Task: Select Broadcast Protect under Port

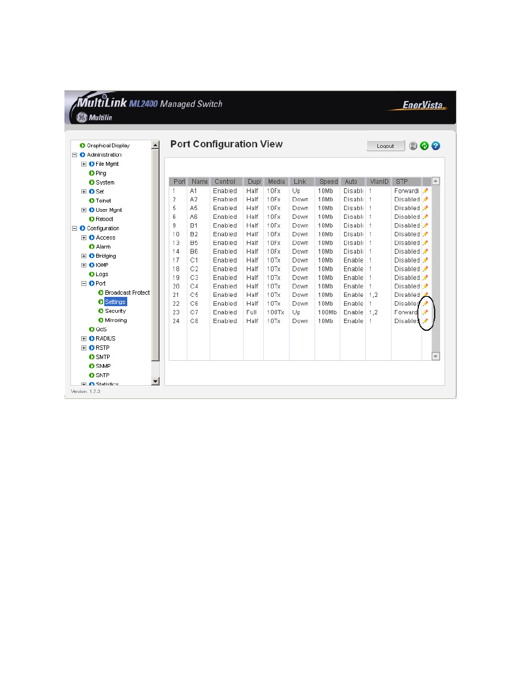Action: 127,293
